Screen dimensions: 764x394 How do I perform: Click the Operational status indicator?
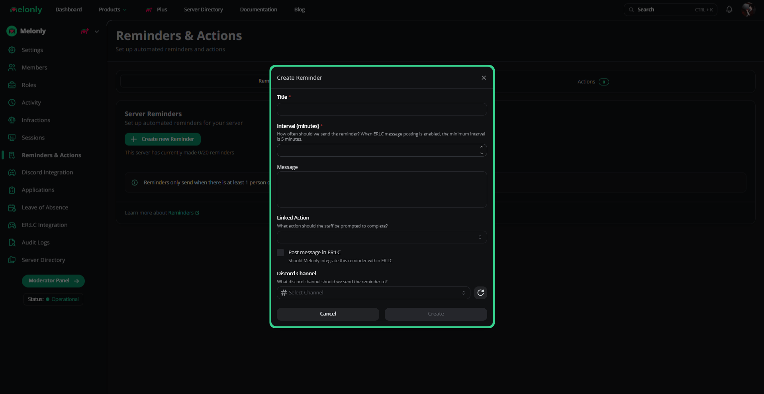click(x=53, y=299)
